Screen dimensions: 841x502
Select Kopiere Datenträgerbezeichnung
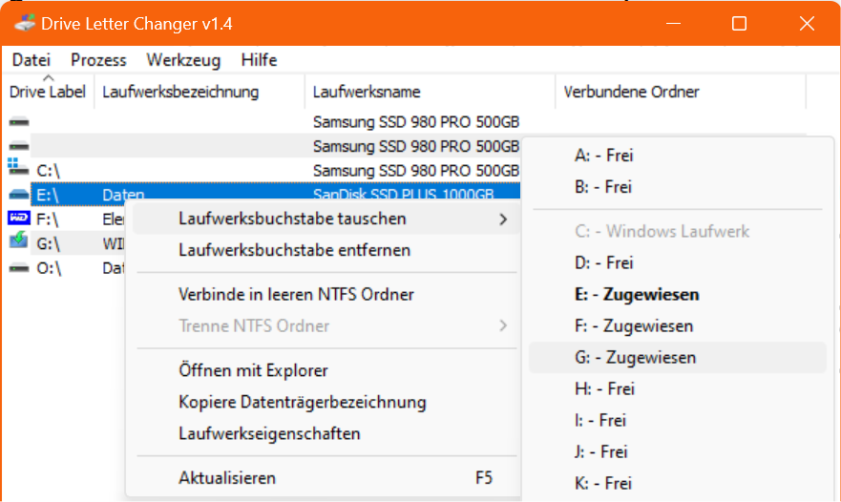[x=303, y=402]
